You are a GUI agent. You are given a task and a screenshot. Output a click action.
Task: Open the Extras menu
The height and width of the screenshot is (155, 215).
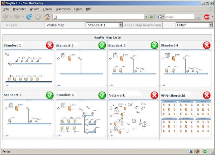(x=78, y=9)
